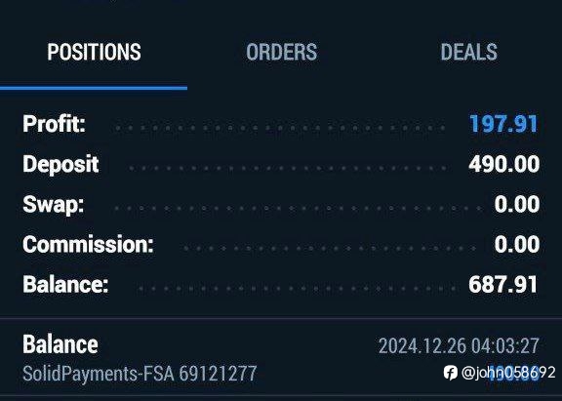Image resolution: width=562 pixels, height=401 pixels.
Task: Click the Facebook icon in the watermark
Action: tap(450, 373)
